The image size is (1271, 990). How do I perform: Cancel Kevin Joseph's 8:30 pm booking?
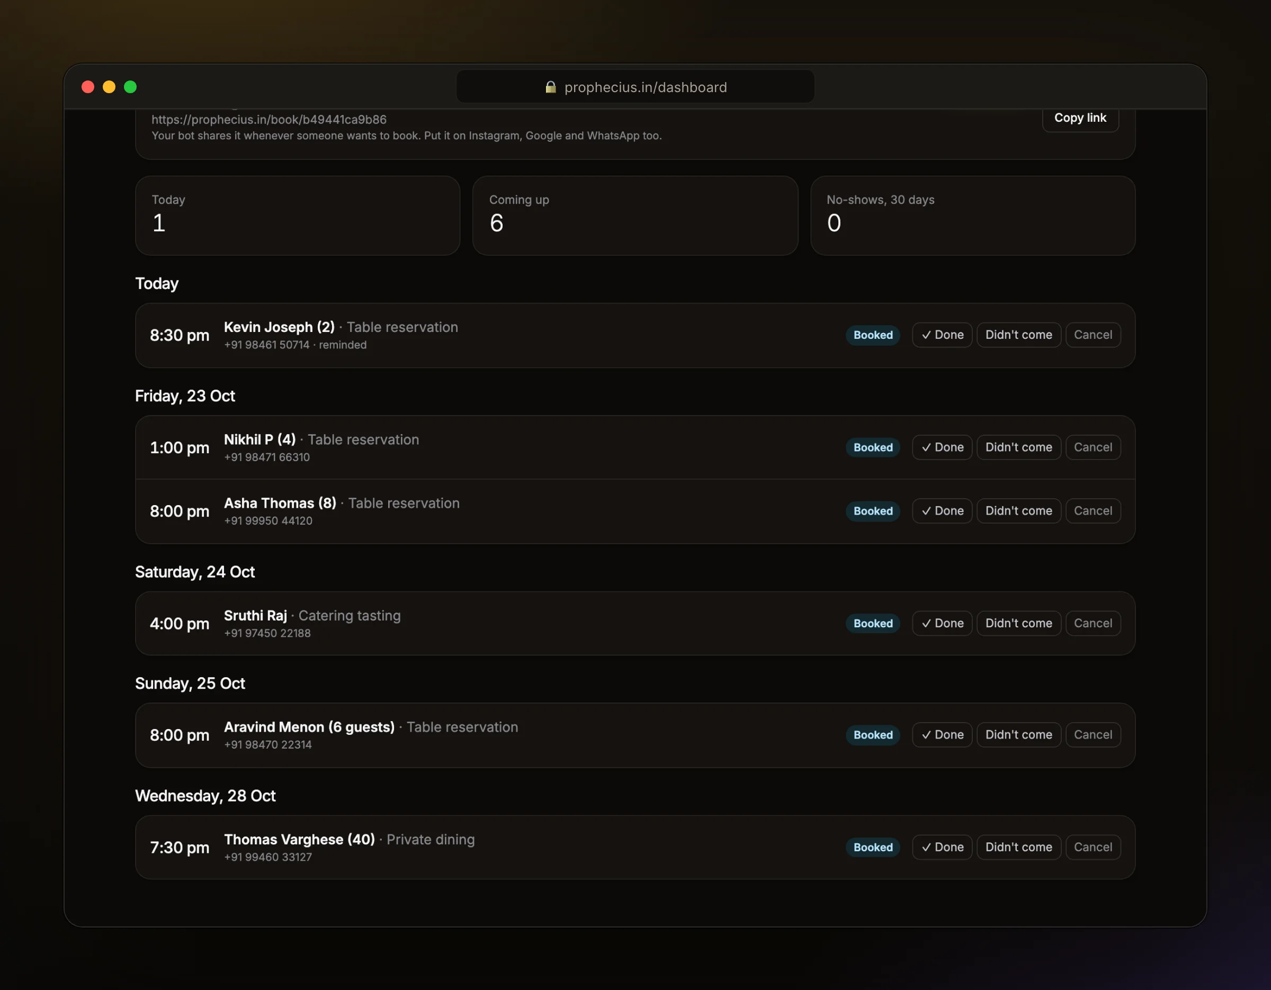[1093, 335]
